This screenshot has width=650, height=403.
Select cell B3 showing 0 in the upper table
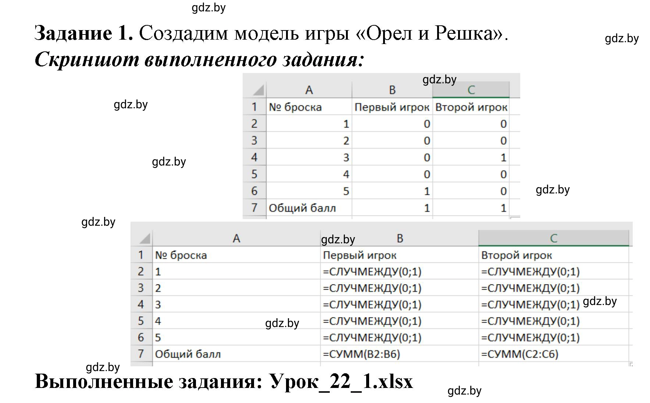[x=392, y=140]
